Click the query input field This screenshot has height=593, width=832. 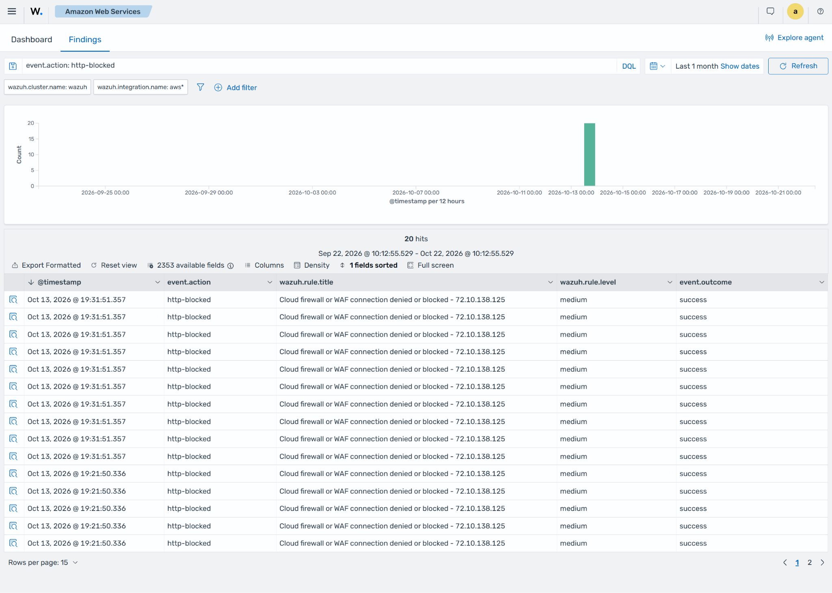coord(319,66)
